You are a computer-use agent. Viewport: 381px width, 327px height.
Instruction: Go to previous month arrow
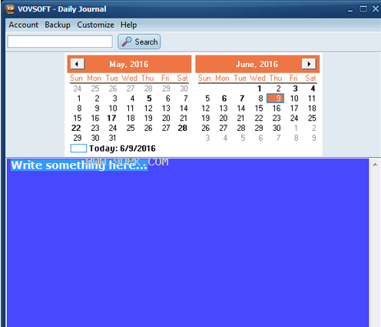(78, 64)
